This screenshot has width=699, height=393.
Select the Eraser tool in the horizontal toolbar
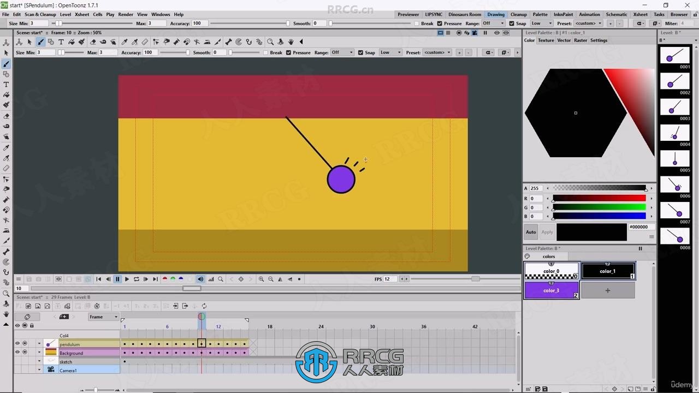point(93,41)
